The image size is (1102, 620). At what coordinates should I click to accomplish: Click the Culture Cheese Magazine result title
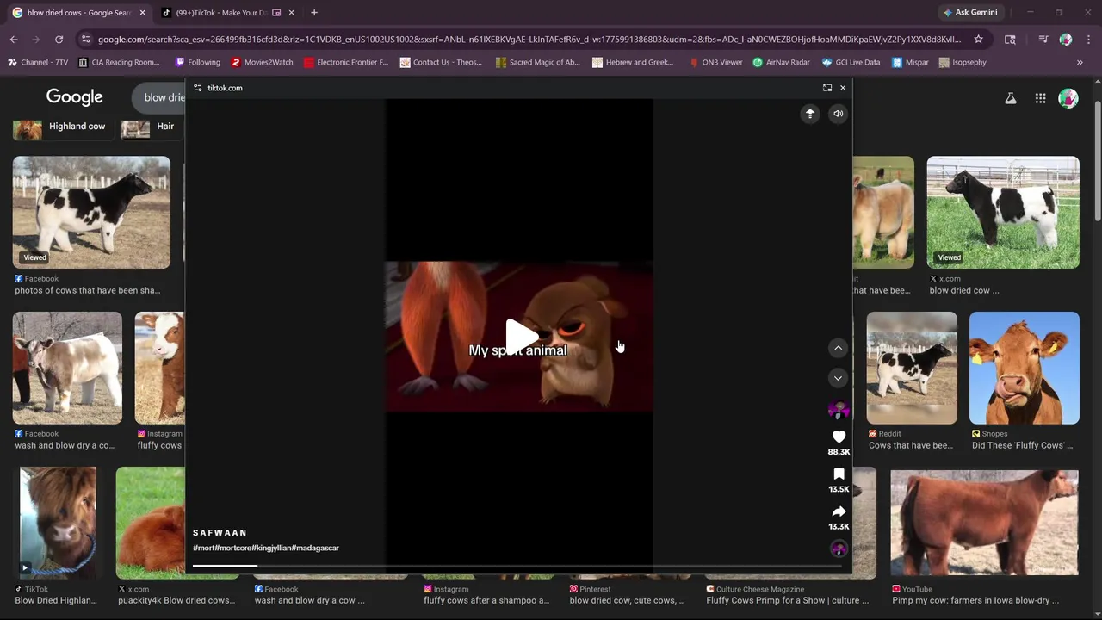[x=788, y=600]
